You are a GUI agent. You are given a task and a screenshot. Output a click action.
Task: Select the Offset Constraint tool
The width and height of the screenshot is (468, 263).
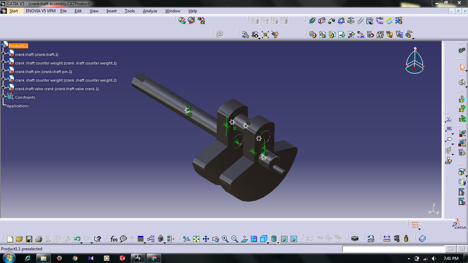(331, 21)
